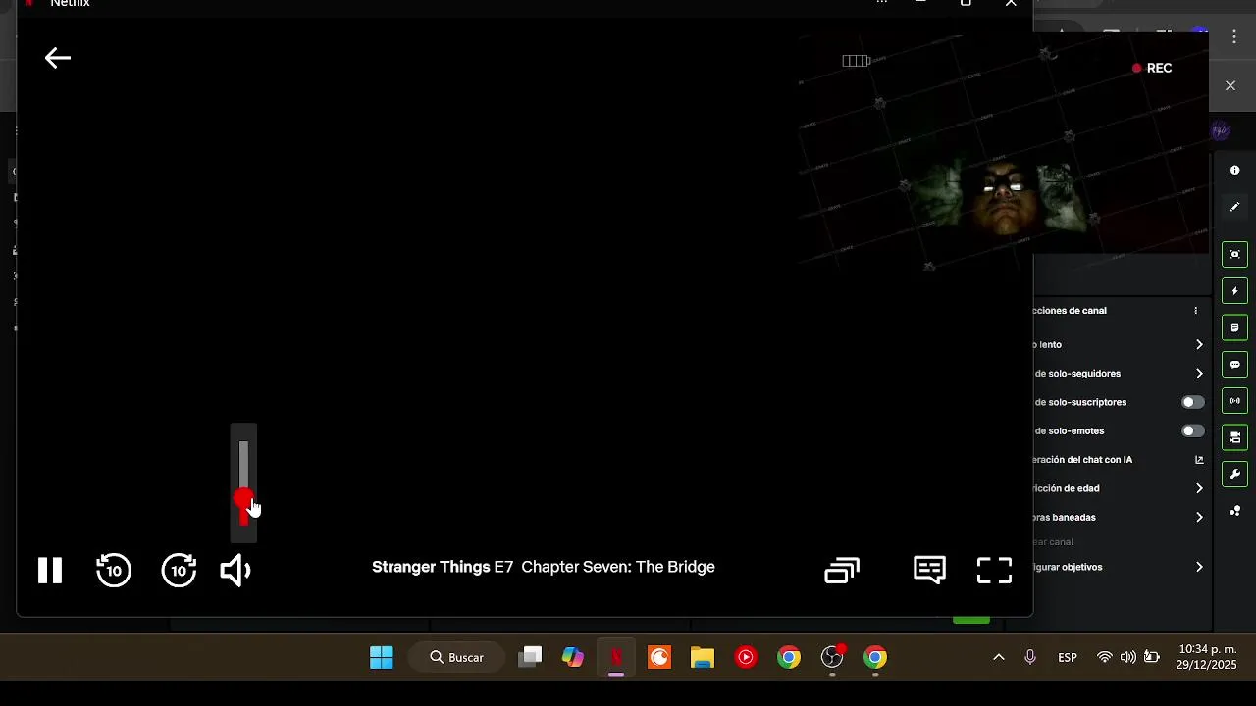The height and width of the screenshot is (706, 1256).
Task: Open Crunchyroll from the taskbar
Action: point(659,657)
